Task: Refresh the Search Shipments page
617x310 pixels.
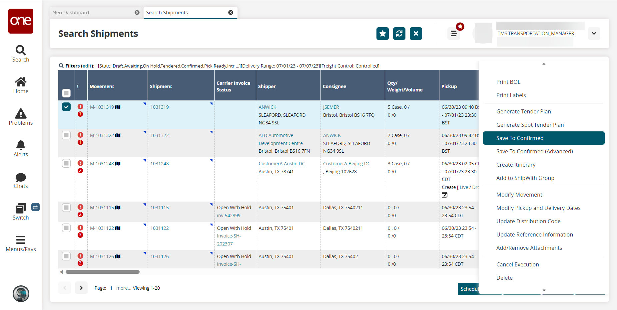Action: (x=399, y=34)
